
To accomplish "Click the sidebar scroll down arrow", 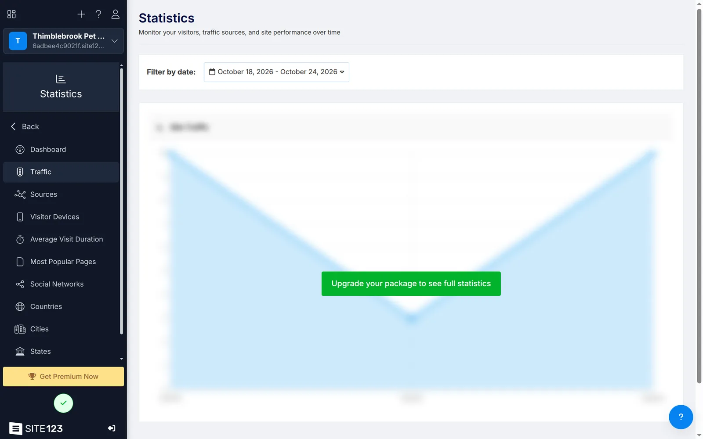I will click(122, 359).
